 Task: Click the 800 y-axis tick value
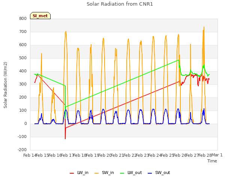pos(23,18)
